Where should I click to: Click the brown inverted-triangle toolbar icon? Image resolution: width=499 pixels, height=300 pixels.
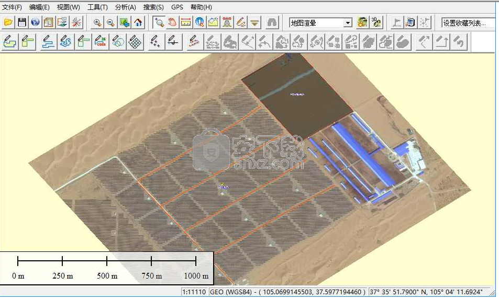tap(254, 22)
